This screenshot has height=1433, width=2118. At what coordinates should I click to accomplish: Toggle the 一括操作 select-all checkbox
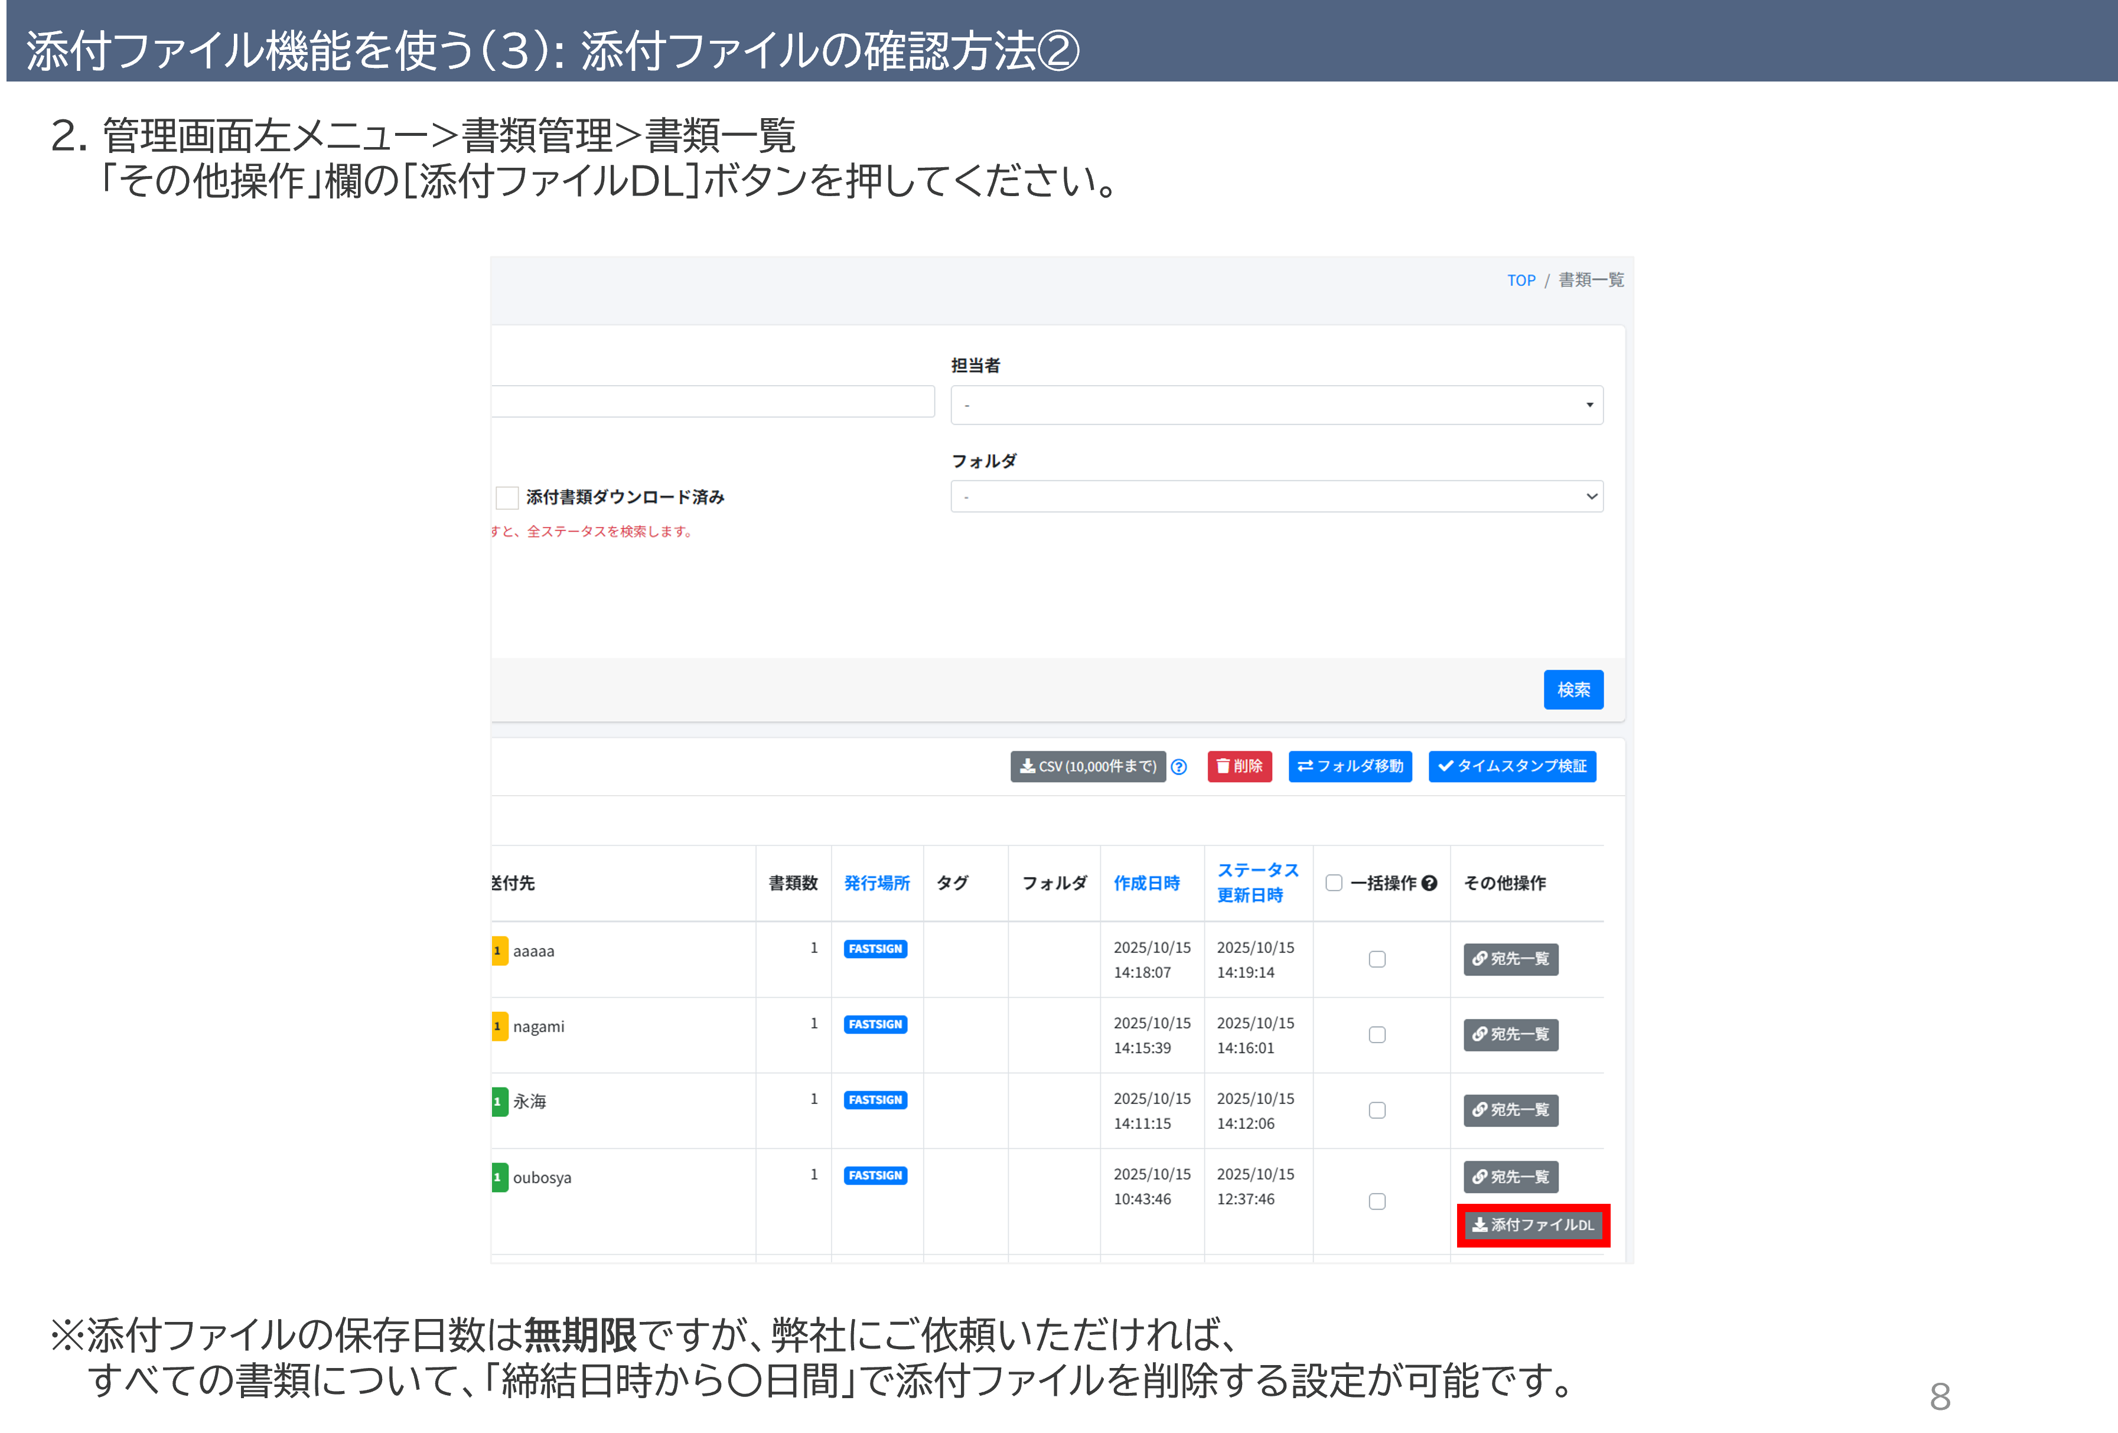click(1333, 882)
